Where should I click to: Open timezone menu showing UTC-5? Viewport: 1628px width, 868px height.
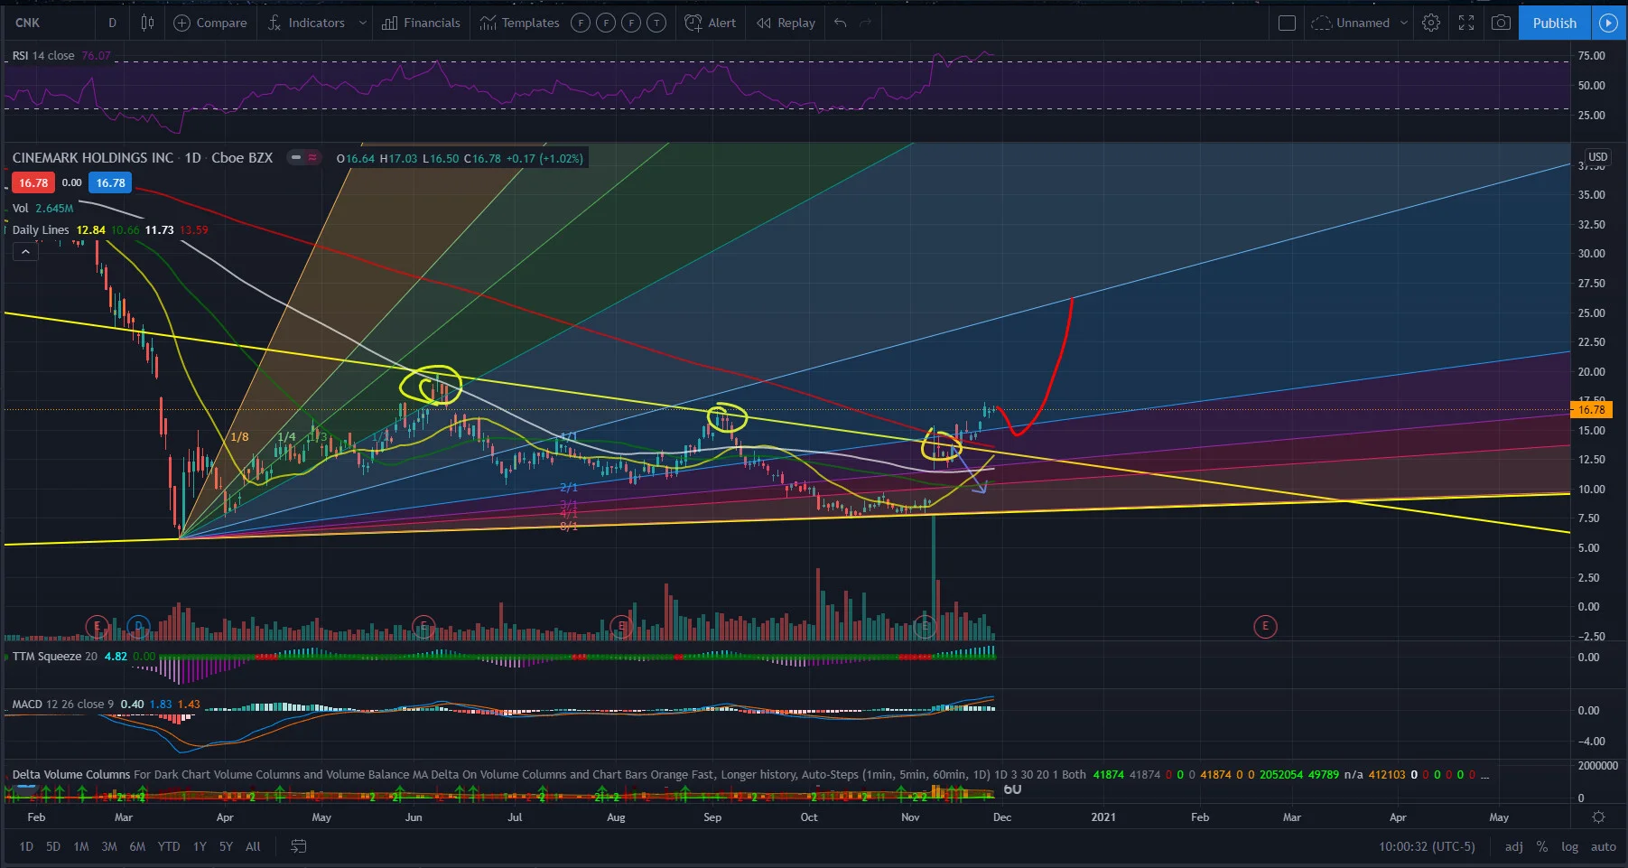coord(1427,846)
